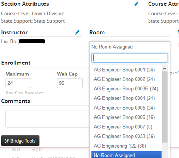Click the Comments text area

(47, 119)
